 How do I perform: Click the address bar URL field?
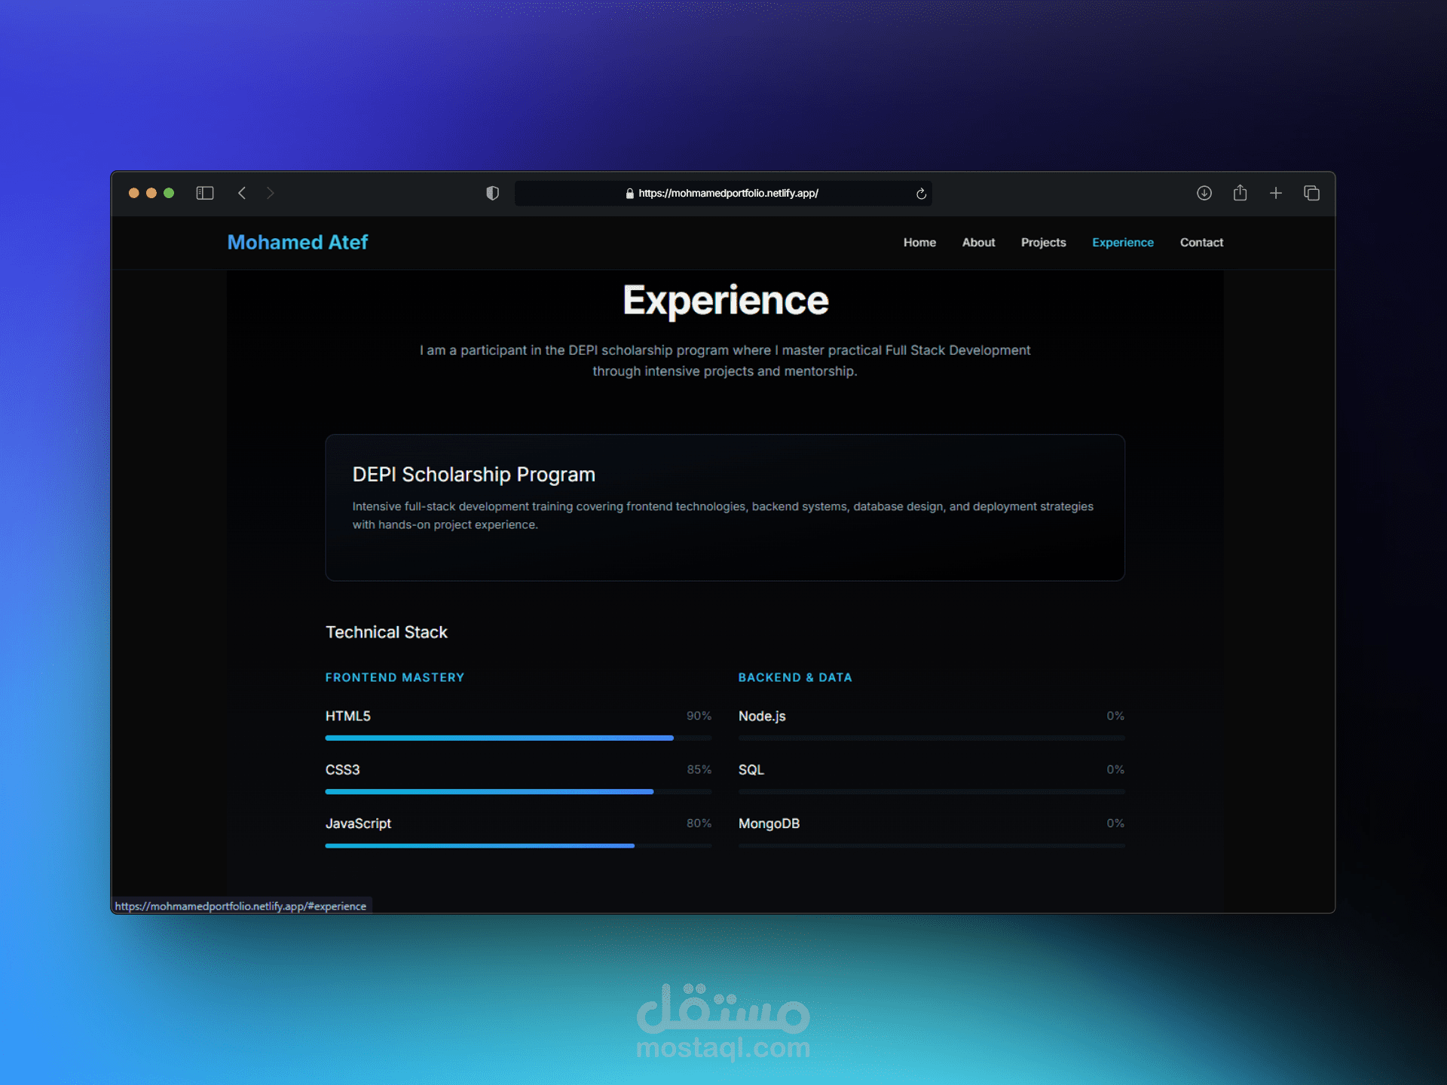click(727, 194)
